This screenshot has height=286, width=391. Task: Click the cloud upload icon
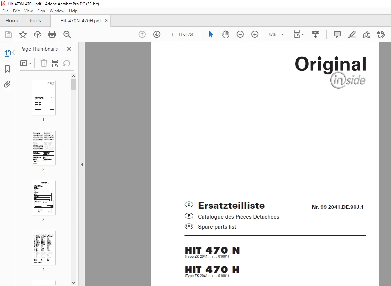pyautogui.click(x=38, y=34)
